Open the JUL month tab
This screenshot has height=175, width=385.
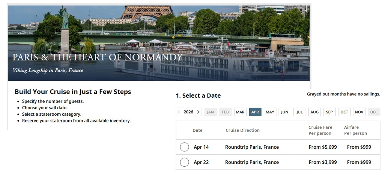(299, 112)
